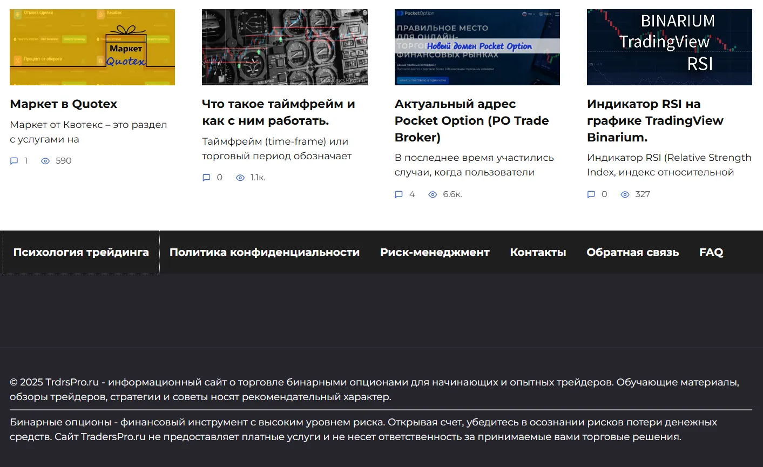Click view count 590

click(x=64, y=161)
